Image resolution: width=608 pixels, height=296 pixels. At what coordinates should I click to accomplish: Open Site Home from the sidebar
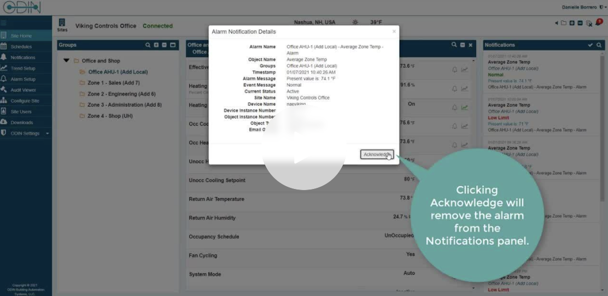(26, 35)
